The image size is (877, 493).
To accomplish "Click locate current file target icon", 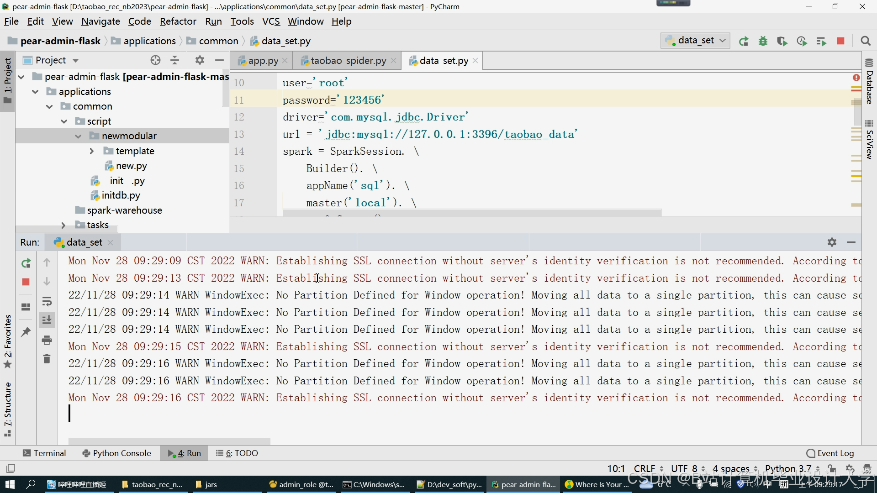I will (155, 60).
